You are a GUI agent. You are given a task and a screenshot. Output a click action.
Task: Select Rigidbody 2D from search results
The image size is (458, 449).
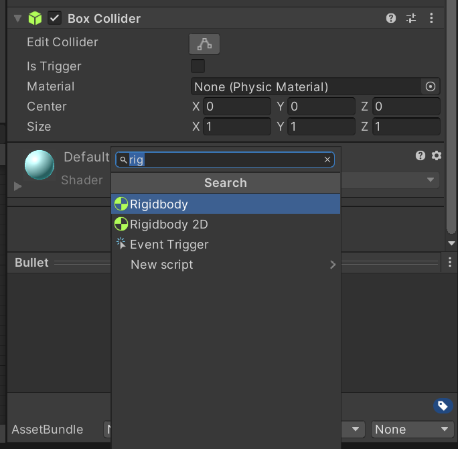tap(226, 224)
